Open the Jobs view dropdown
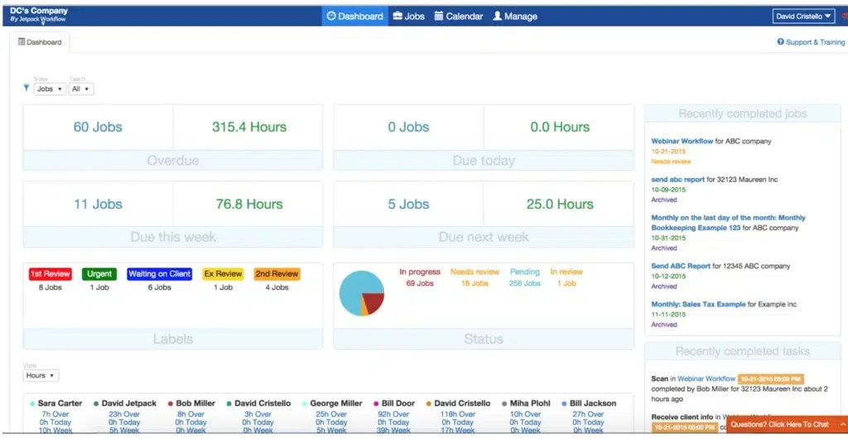The width and height of the screenshot is (848, 439). (50, 89)
